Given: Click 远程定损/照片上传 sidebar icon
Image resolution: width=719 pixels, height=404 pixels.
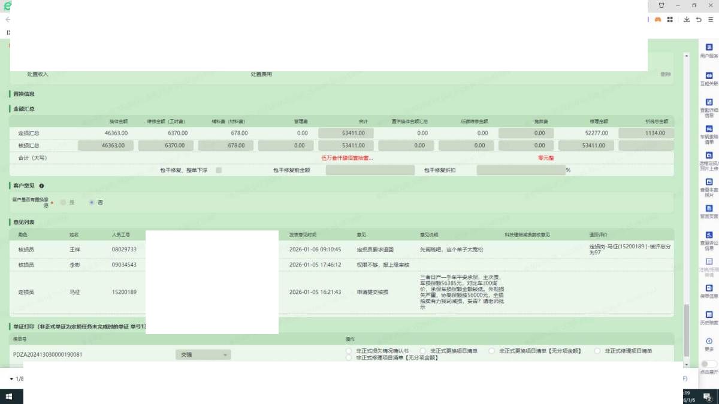Looking at the screenshot, I should 709,156.
